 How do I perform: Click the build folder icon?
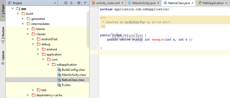pyautogui.click(x=23, y=14)
